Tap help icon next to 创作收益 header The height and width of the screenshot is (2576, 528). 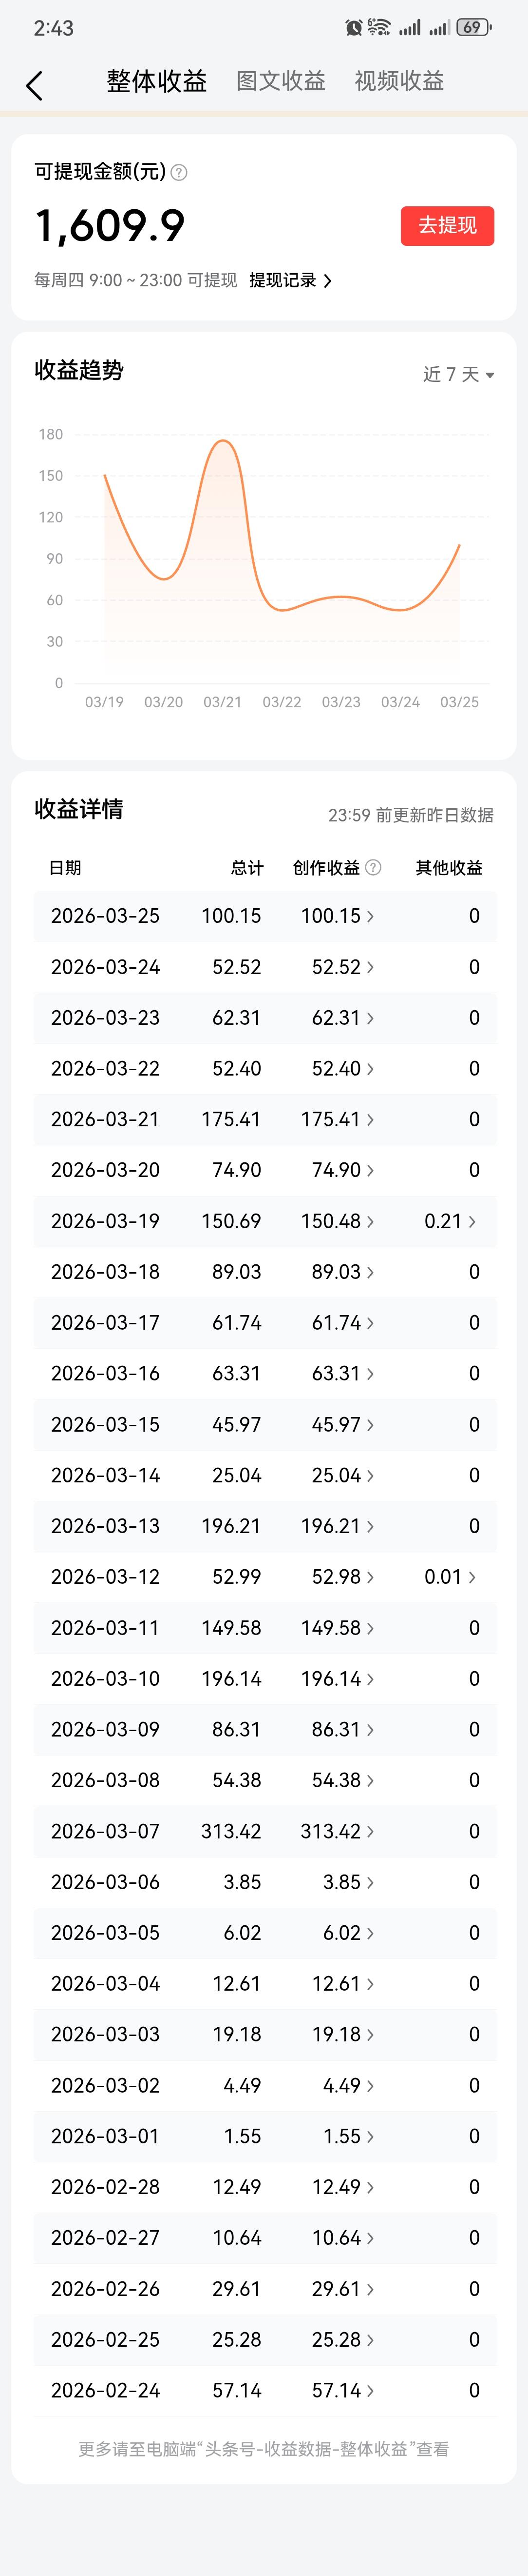pyautogui.click(x=373, y=867)
